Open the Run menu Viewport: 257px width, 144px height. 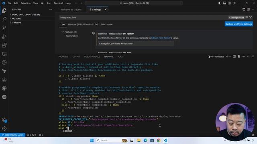pos(49,3)
